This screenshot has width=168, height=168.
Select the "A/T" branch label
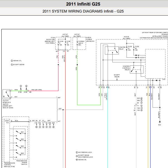pos(59,121)
